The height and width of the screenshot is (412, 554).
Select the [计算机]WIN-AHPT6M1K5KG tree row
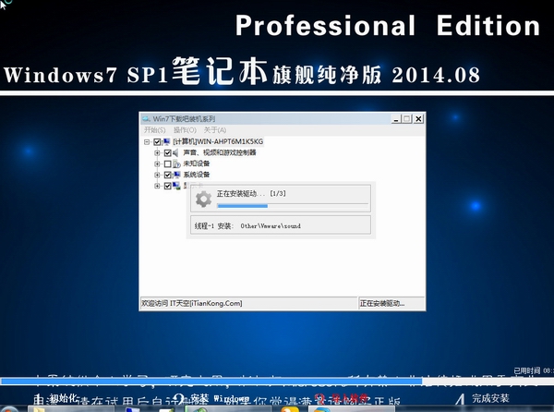tap(218, 141)
